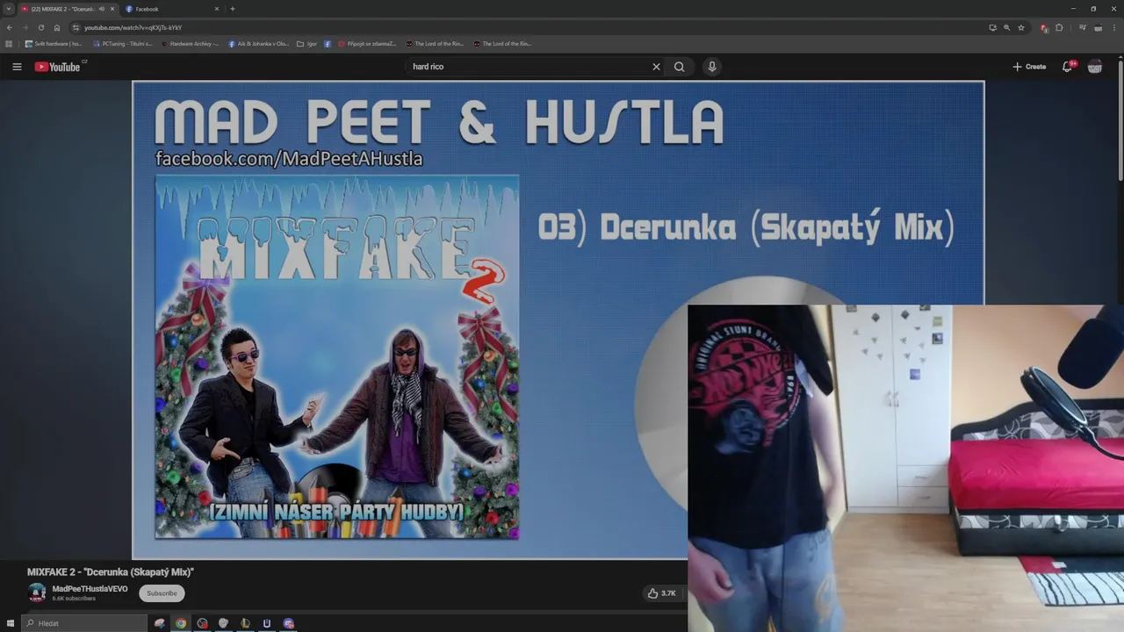Clear the search field with the X

(656, 67)
